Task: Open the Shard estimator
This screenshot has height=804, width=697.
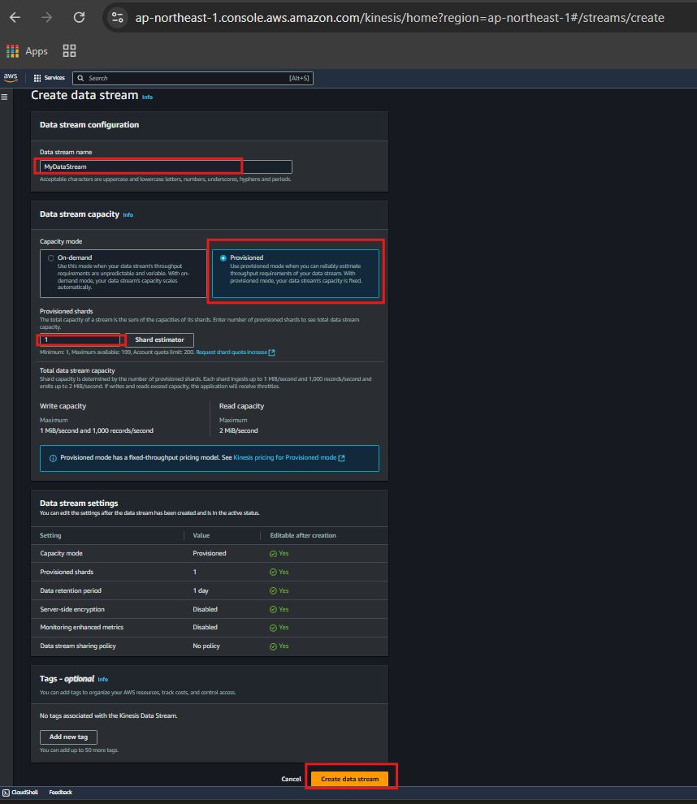Action: 159,339
